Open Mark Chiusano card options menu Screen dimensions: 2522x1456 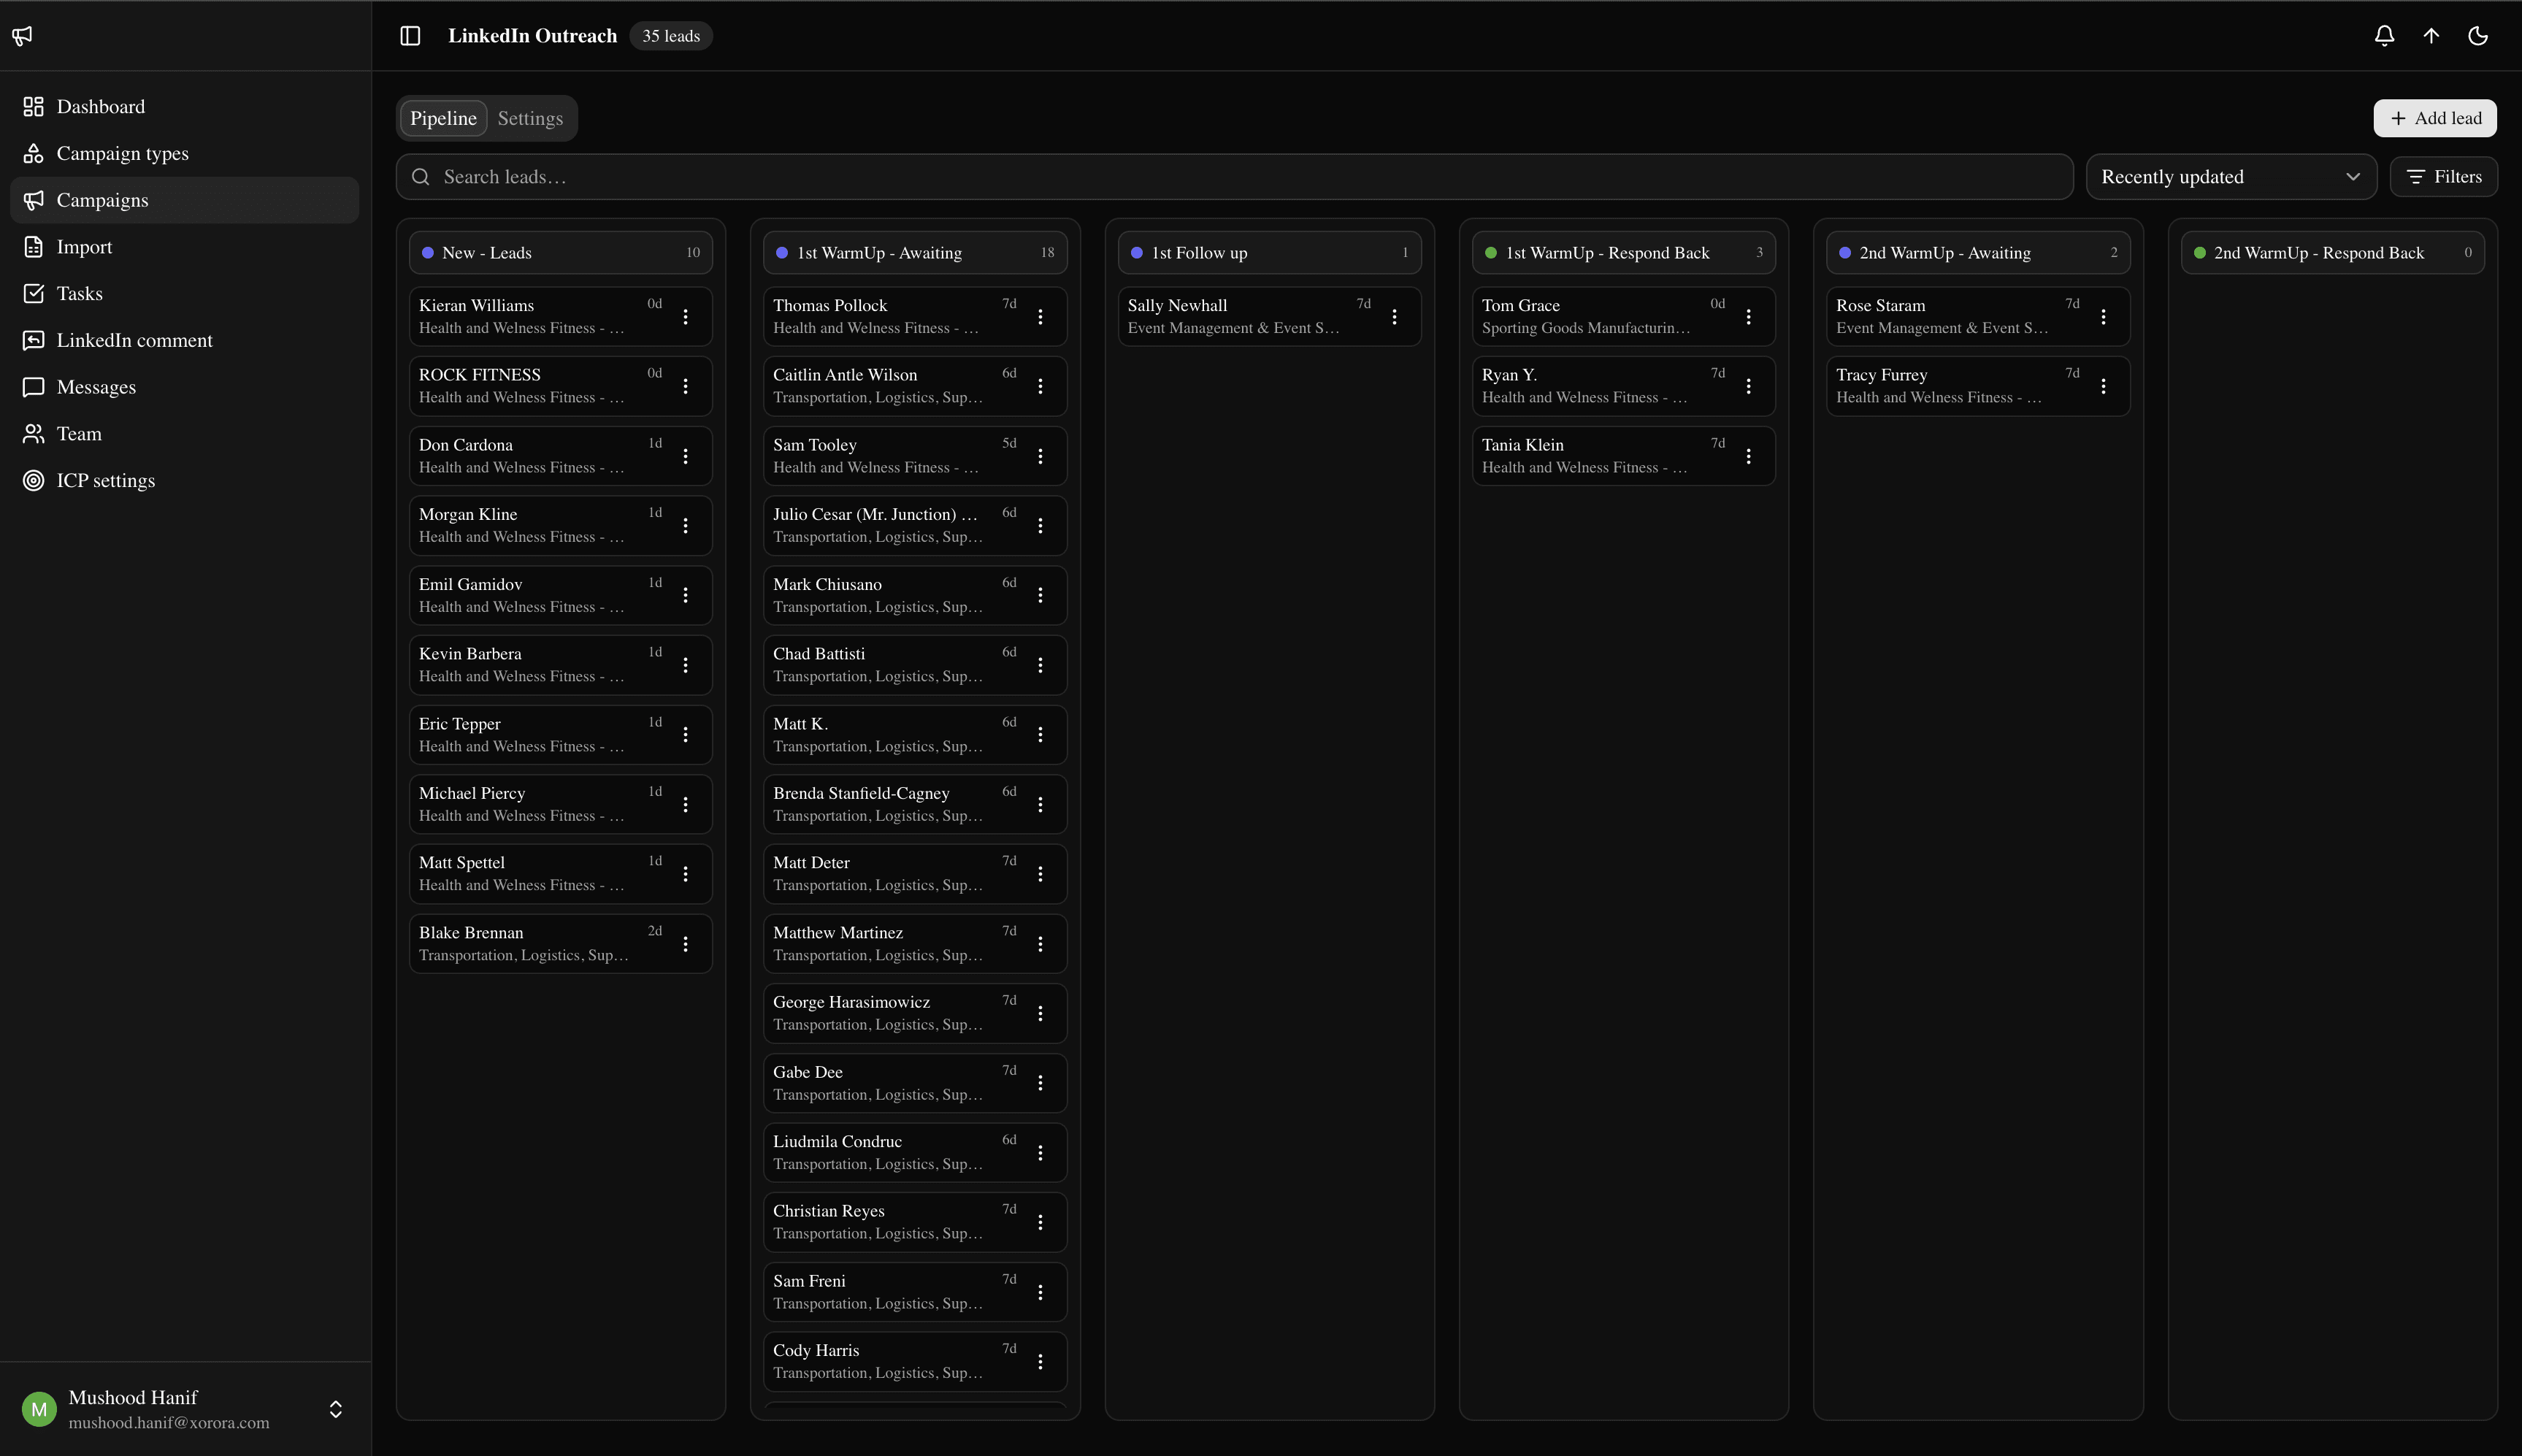[x=1040, y=595]
